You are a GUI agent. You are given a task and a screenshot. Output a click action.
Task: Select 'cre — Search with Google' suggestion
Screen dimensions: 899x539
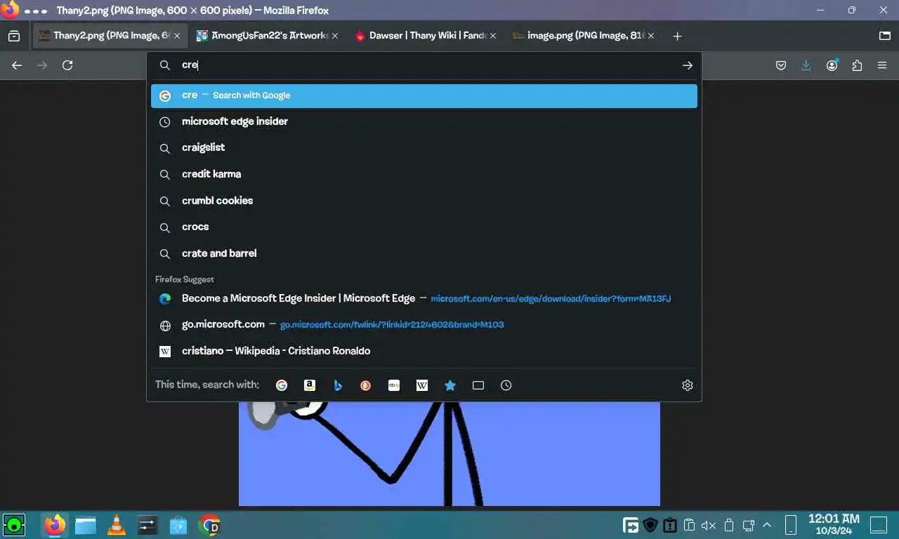coord(424,95)
